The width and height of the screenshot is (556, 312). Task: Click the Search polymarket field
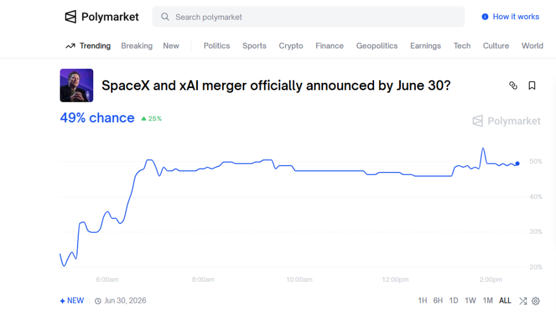[313, 17]
